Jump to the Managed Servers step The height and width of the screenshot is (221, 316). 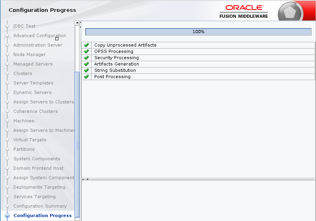(x=33, y=64)
